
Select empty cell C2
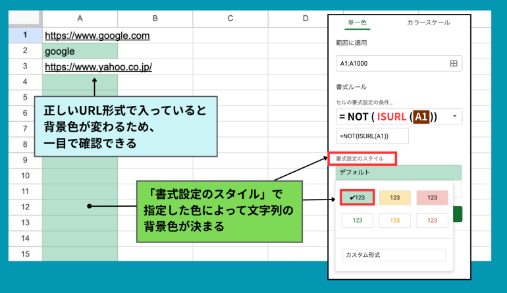point(230,51)
